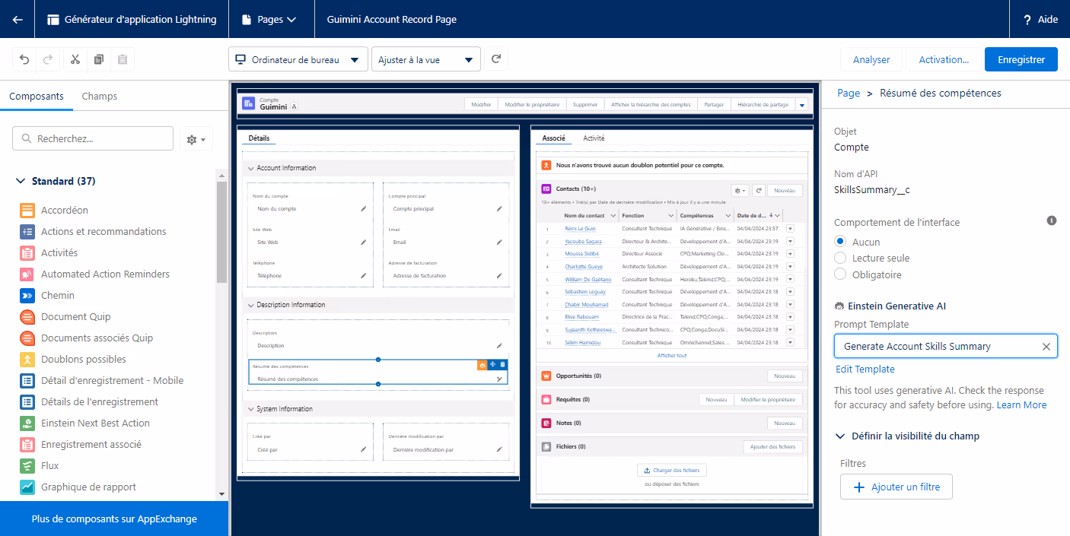This screenshot has height=536, width=1070.
Task: Switch to the Composants tab
Action: [x=37, y=96]
